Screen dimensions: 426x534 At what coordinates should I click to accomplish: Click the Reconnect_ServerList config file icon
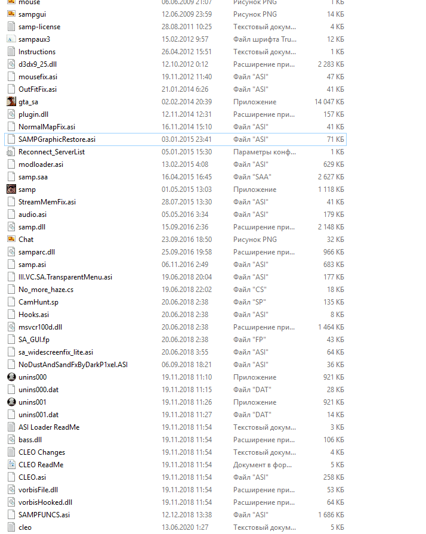point(11,152)
